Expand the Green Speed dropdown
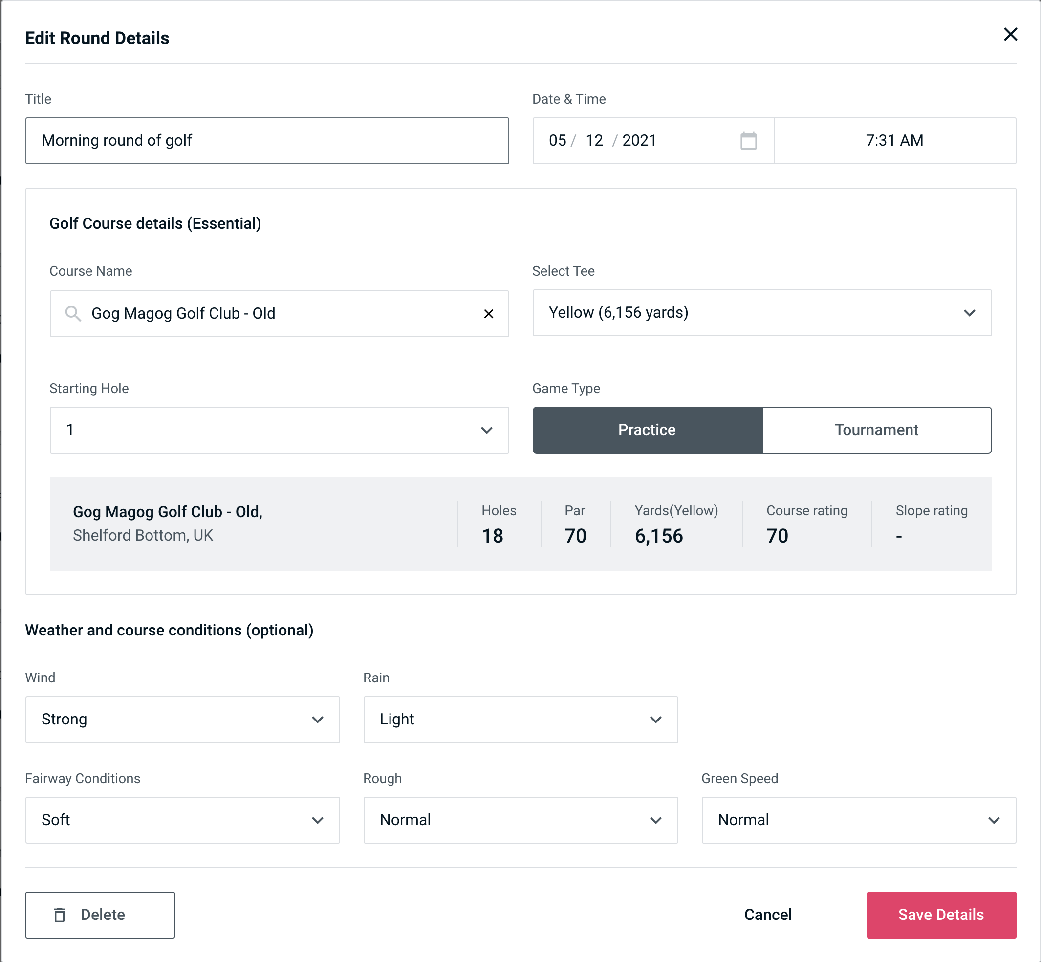 [858, 820]
